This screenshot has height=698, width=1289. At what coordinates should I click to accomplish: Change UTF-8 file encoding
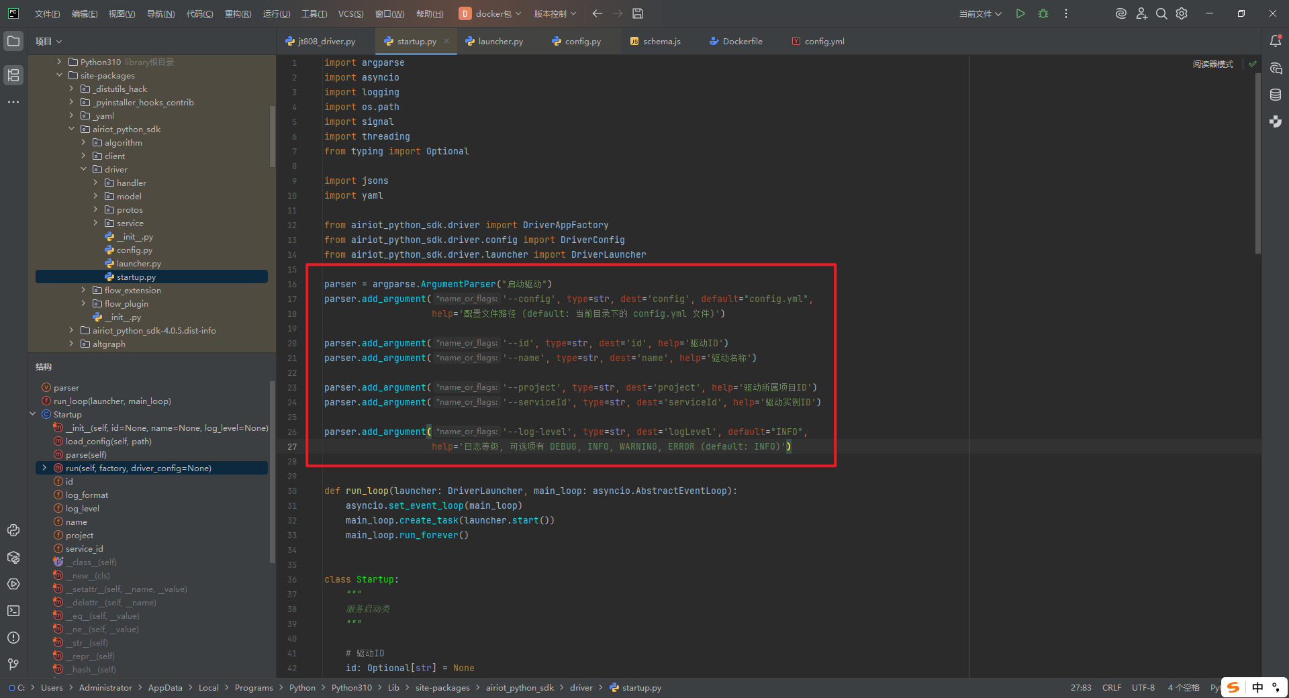tap(1143, 687)
